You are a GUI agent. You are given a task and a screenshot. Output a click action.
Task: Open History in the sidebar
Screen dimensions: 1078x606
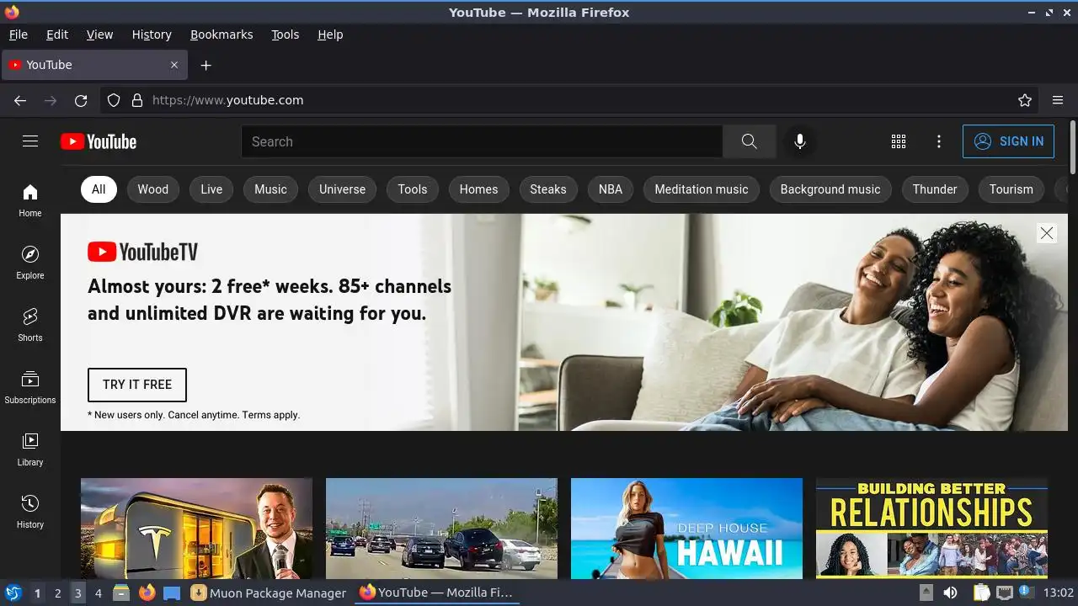coord(30,512)
